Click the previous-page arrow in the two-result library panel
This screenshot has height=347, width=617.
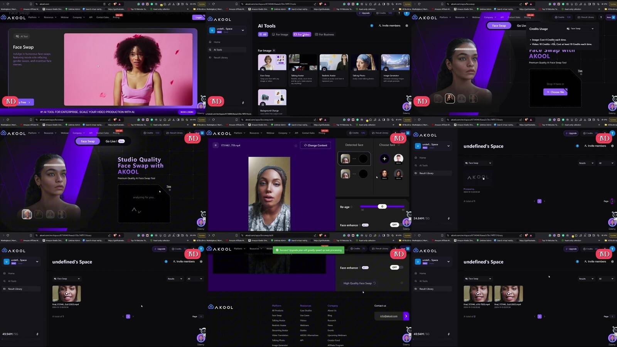pos(534,317)
